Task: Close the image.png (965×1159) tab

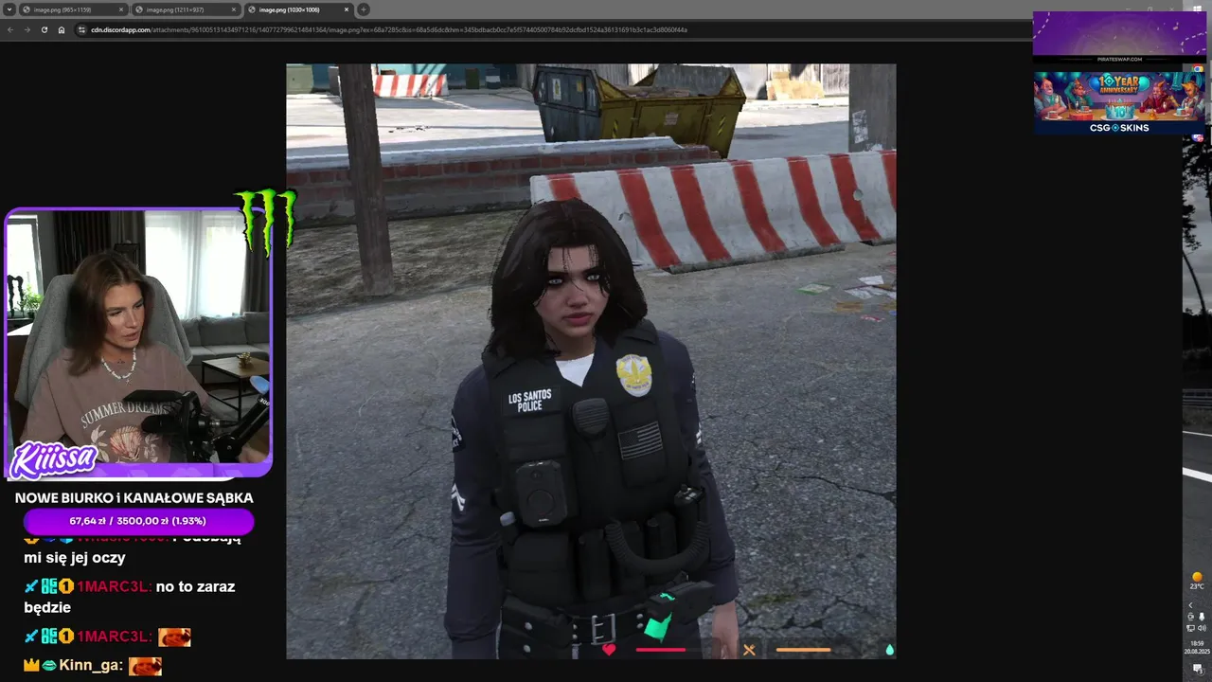Action: pos(121,9)
